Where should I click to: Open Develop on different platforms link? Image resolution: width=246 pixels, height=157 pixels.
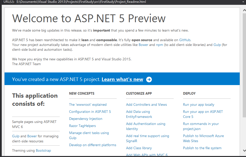click(x=93, y=145)
